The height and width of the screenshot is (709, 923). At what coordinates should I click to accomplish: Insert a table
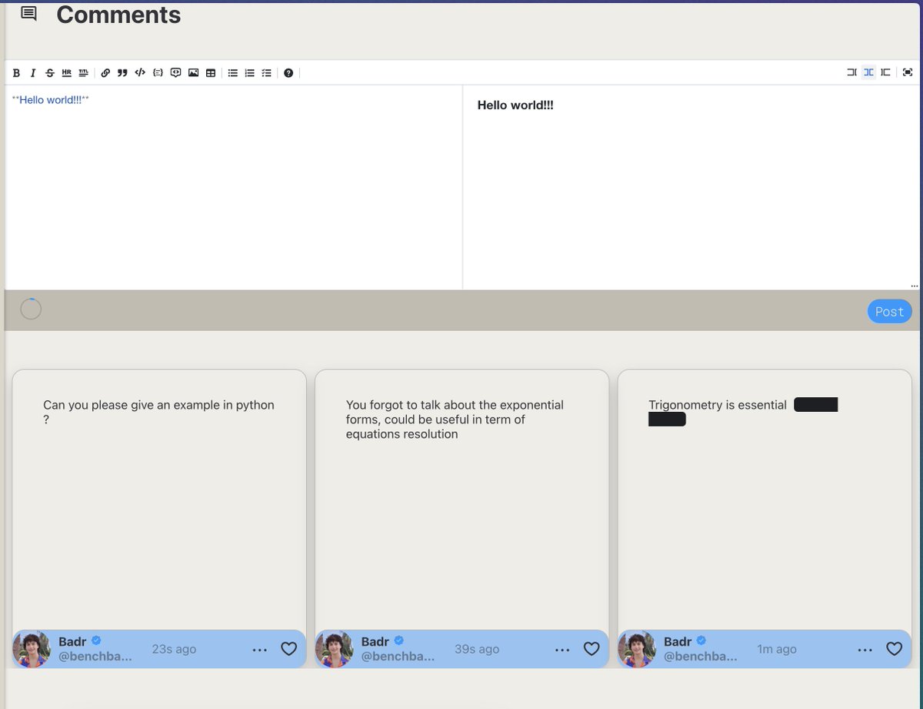point(211,72)
